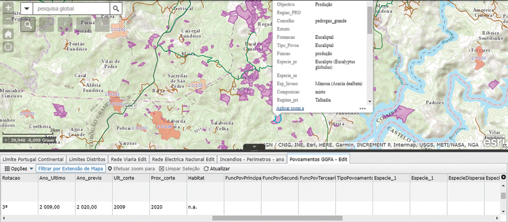Click table vertical scrollbar down arrow

tap(503, 212)
